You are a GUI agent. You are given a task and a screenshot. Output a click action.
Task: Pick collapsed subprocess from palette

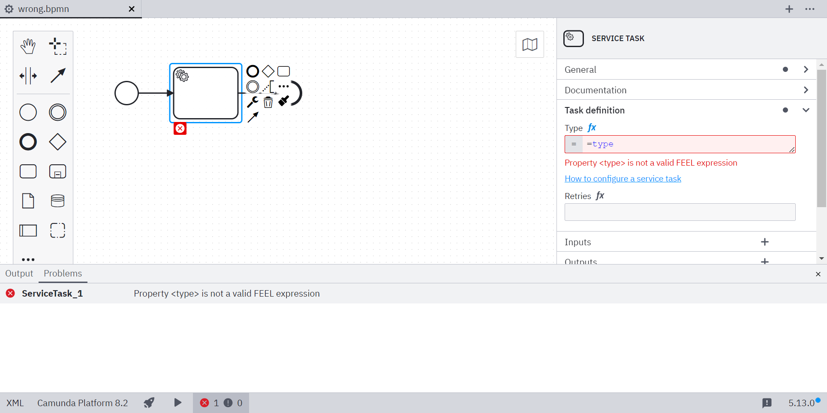tap(58, 172)
